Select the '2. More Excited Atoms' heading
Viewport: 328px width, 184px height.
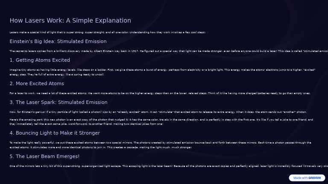tap(37, 83)
